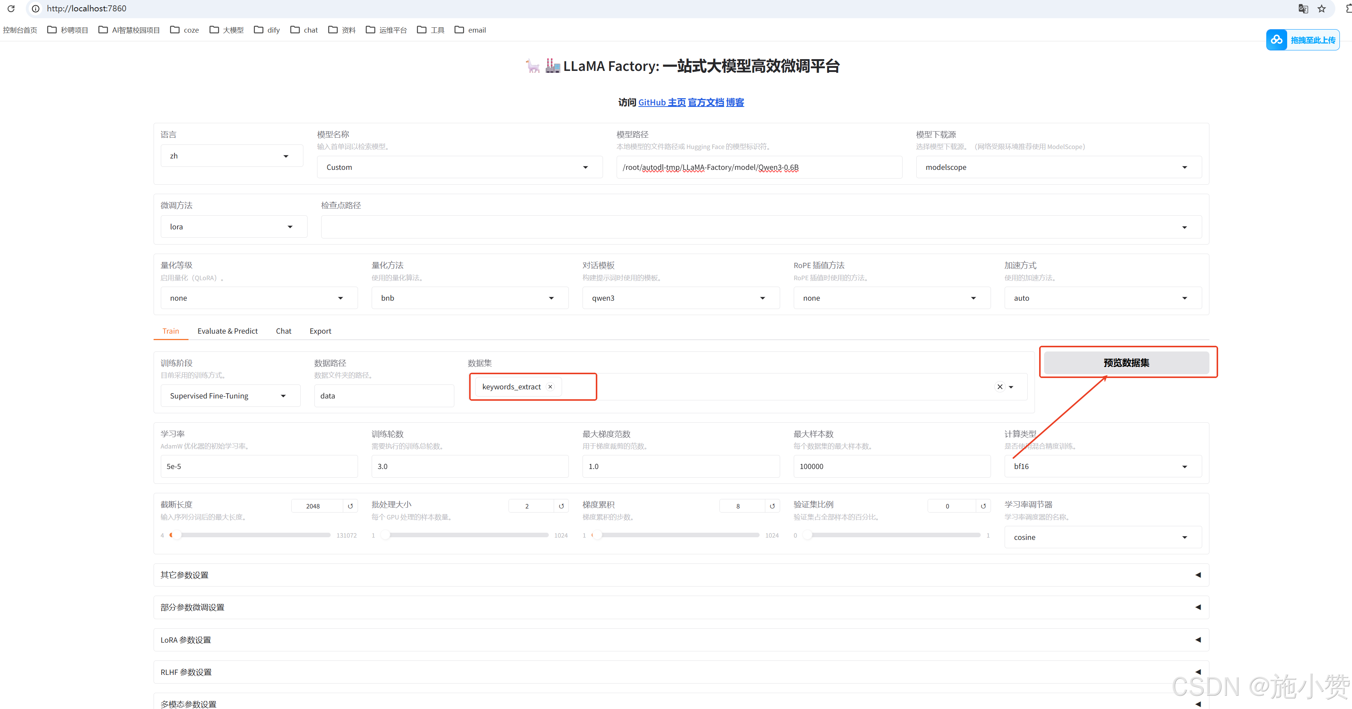Open the chat bookmark folder
The height and width of the screenshot is (709, 1352).
[304, 30]
